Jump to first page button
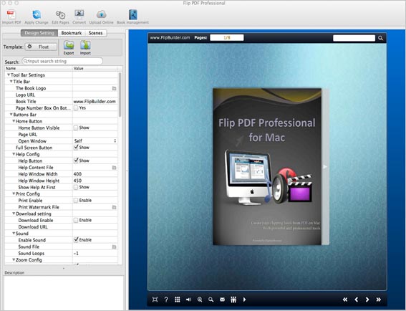Viewport: 406px width, 311px height. 345,300
